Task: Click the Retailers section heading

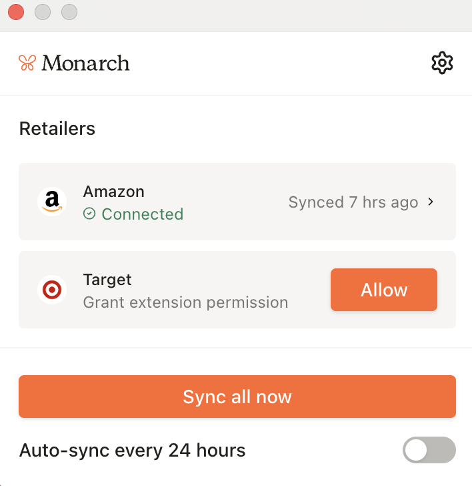Action: click(57, 128)
